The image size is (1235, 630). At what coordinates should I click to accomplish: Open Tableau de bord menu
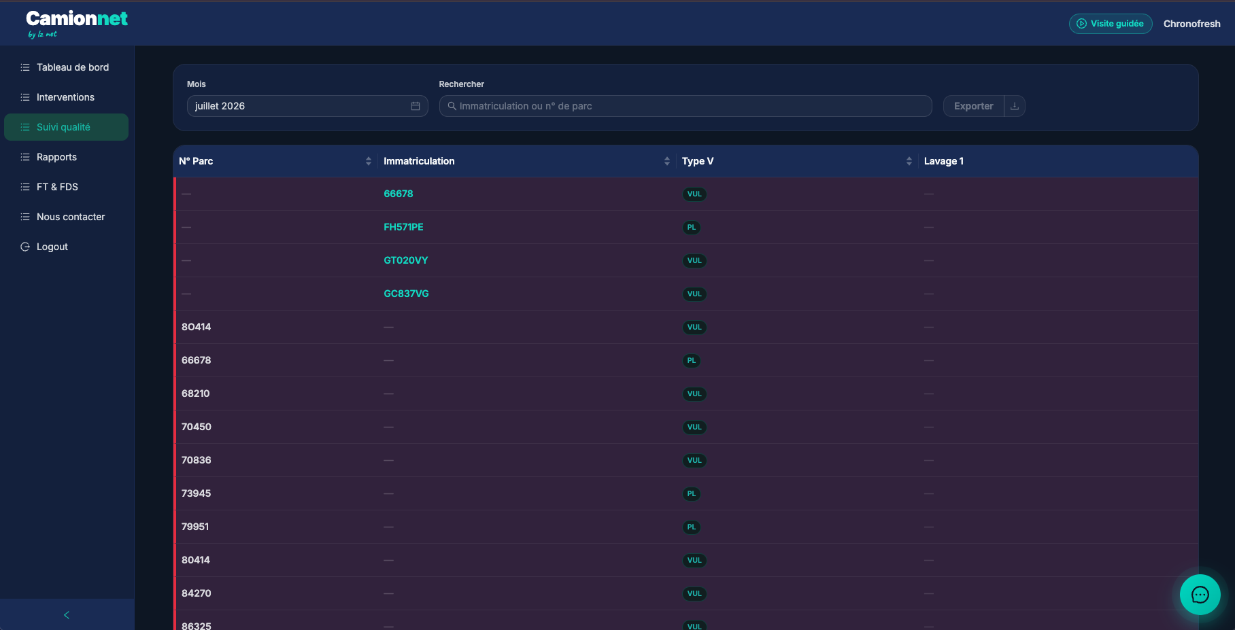pos(66,67)
